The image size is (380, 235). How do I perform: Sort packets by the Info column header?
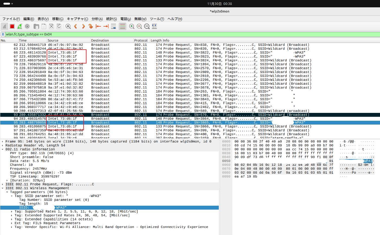coord(271,40)
